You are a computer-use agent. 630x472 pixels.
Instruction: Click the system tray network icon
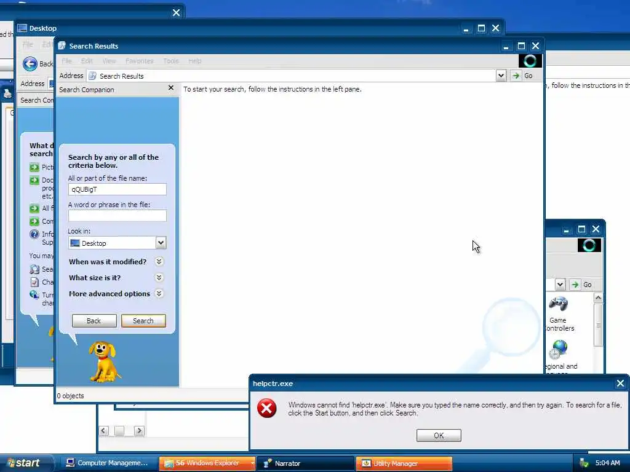point(584,463)
